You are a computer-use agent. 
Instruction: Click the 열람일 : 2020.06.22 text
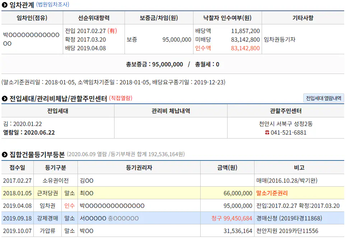pyautogui.click(x=29, y=132)
